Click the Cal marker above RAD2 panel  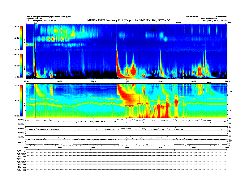point(35,23)
